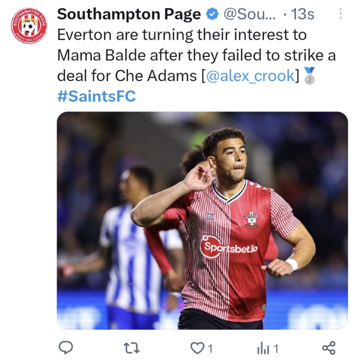Reply using the speech bubble icon
This screenshot has height=360, width=359.
pyautogui.click(x=65, y=348)
